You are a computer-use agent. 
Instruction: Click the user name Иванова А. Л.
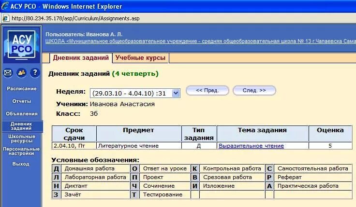(x=104, y=34)
